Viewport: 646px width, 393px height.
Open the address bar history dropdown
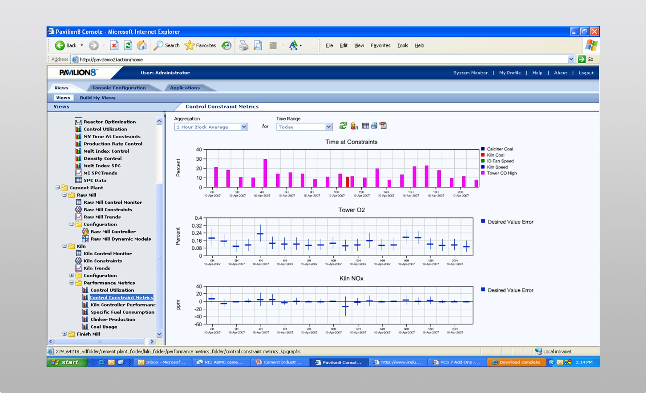(x=571, y=59)
